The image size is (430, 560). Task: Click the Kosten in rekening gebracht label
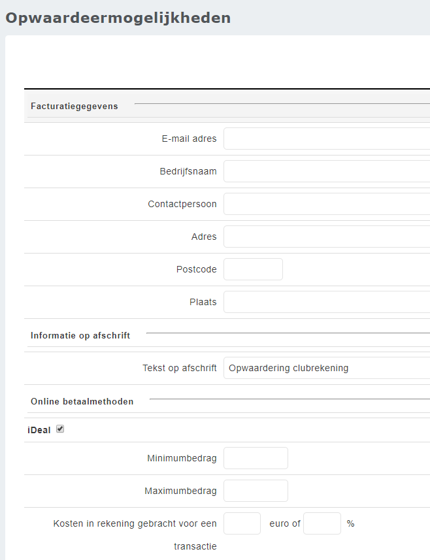point(135,523)
